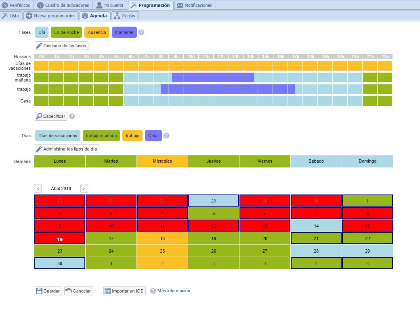Click the Guardar save button

pos(48,291)
